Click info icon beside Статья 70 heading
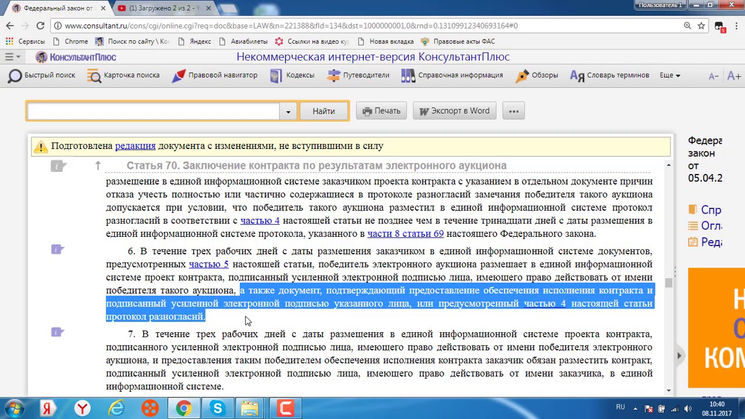The image size is (745, 419). pos(58,166)
